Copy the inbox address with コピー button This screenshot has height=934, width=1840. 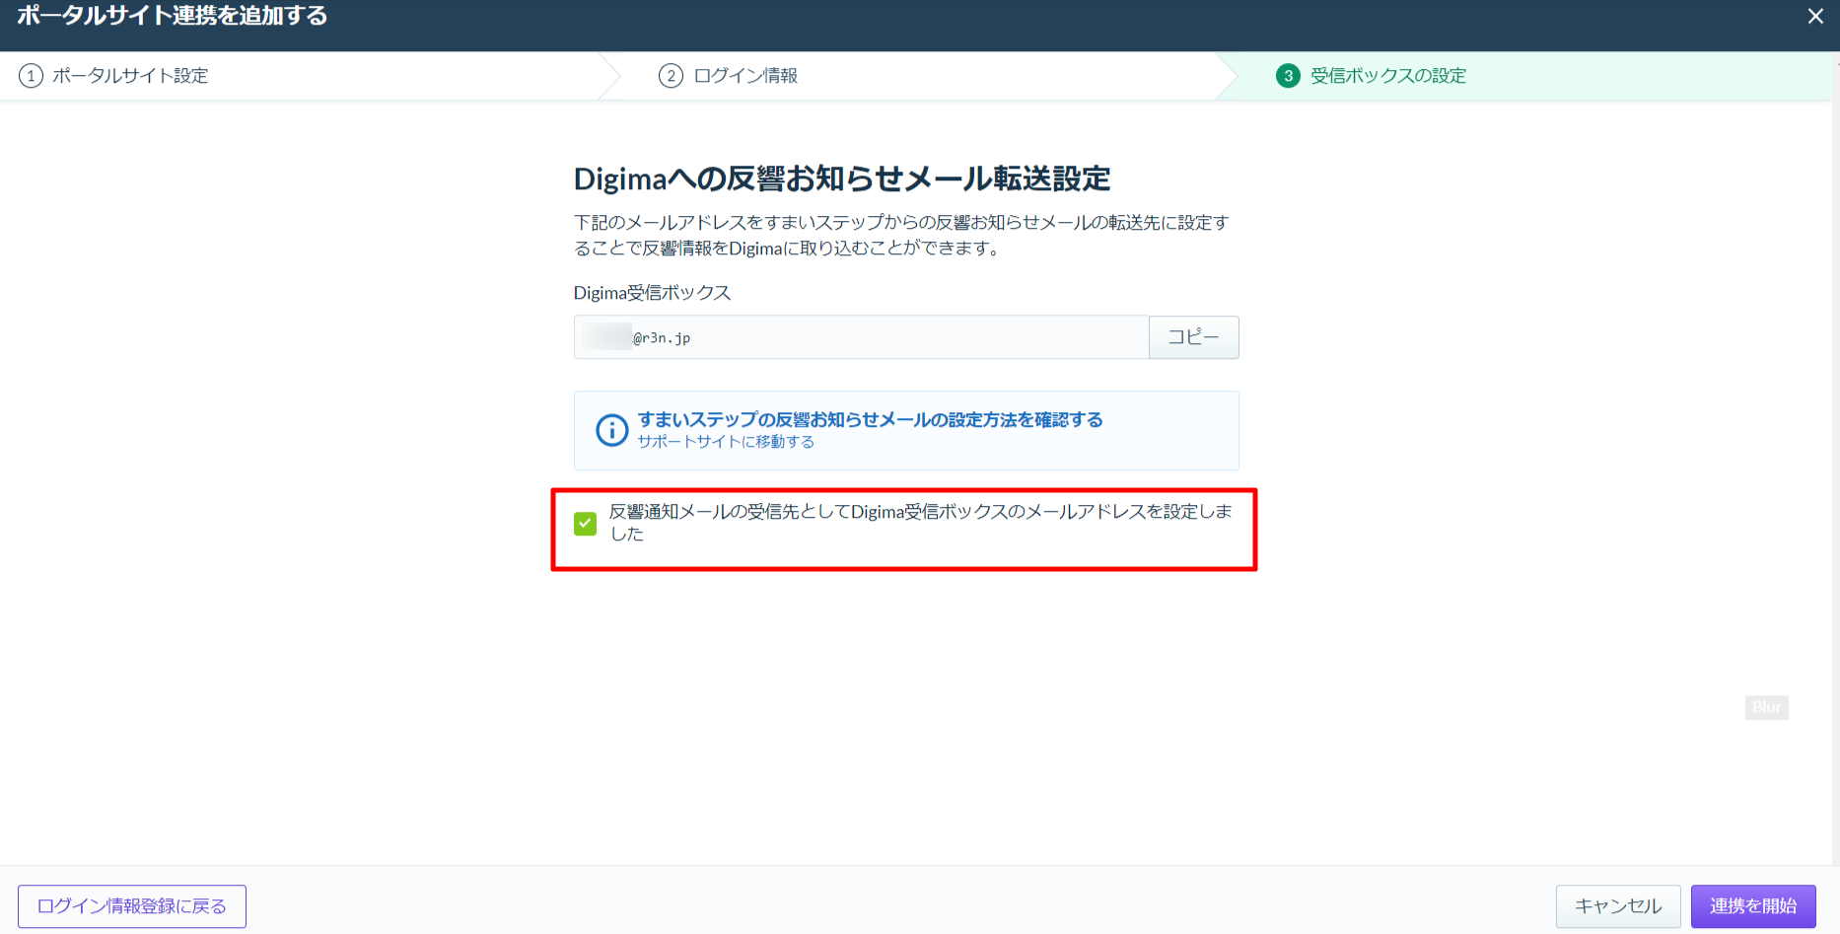[1193, 337]
